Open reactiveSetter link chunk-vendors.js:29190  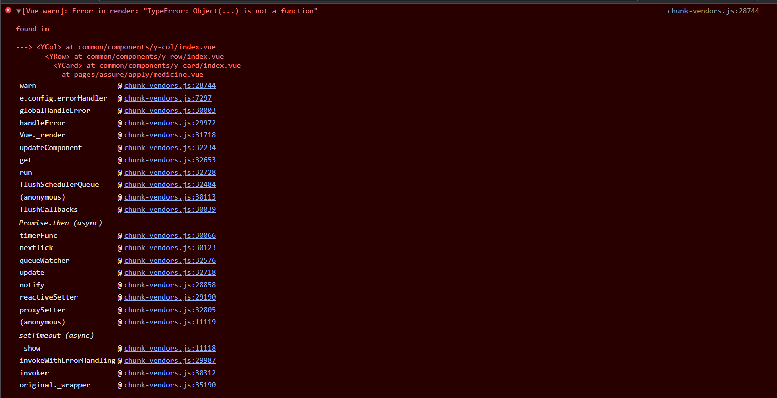tap(170, 297)
